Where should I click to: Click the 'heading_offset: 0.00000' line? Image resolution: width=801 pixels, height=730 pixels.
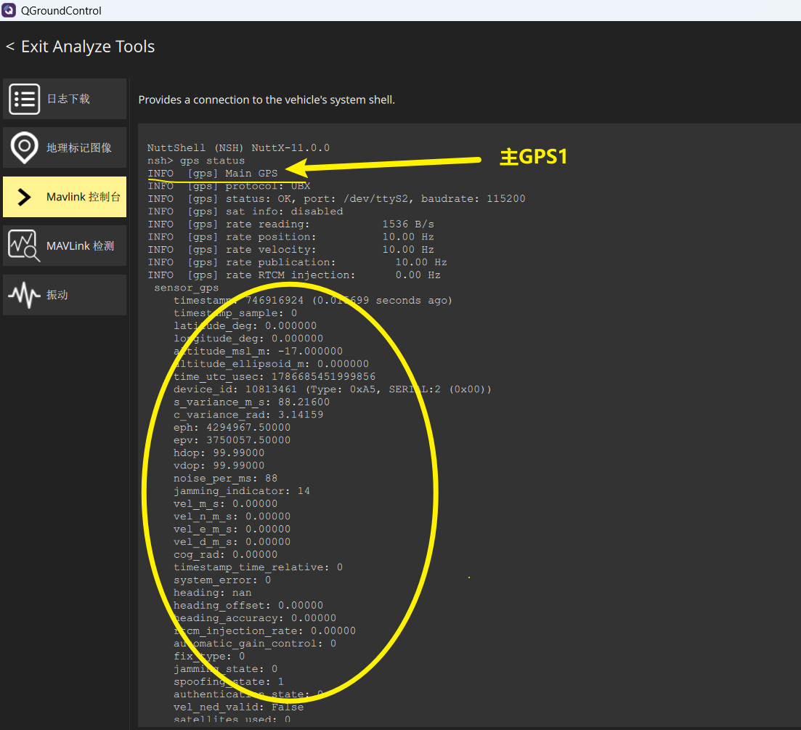(x=248, y=605)
